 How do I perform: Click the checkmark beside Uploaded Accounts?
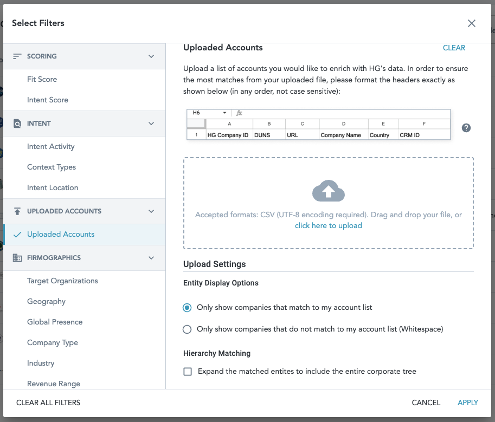point(17,235)
